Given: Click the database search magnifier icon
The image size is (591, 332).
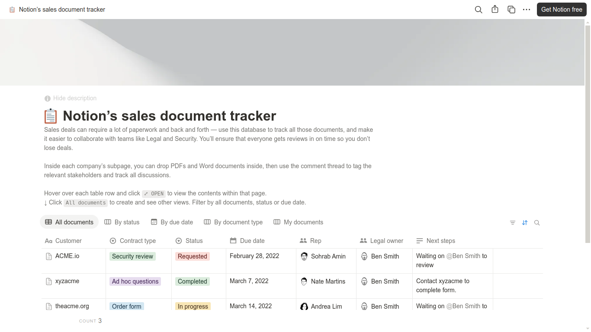Looking at the screenshot, I should 537,223.
